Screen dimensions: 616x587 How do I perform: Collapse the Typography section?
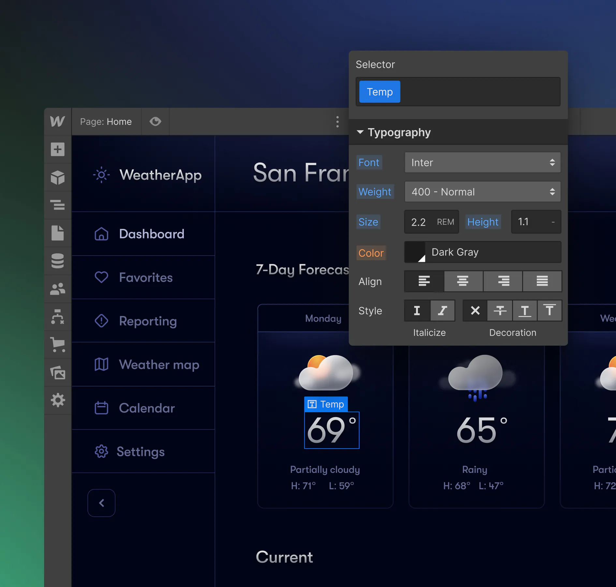point(360,132)
